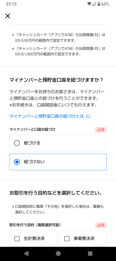Open マイナンバーと預貯金口座の紐づけとは link
This screenshot has height=261, width=116.
coord(47,116)
